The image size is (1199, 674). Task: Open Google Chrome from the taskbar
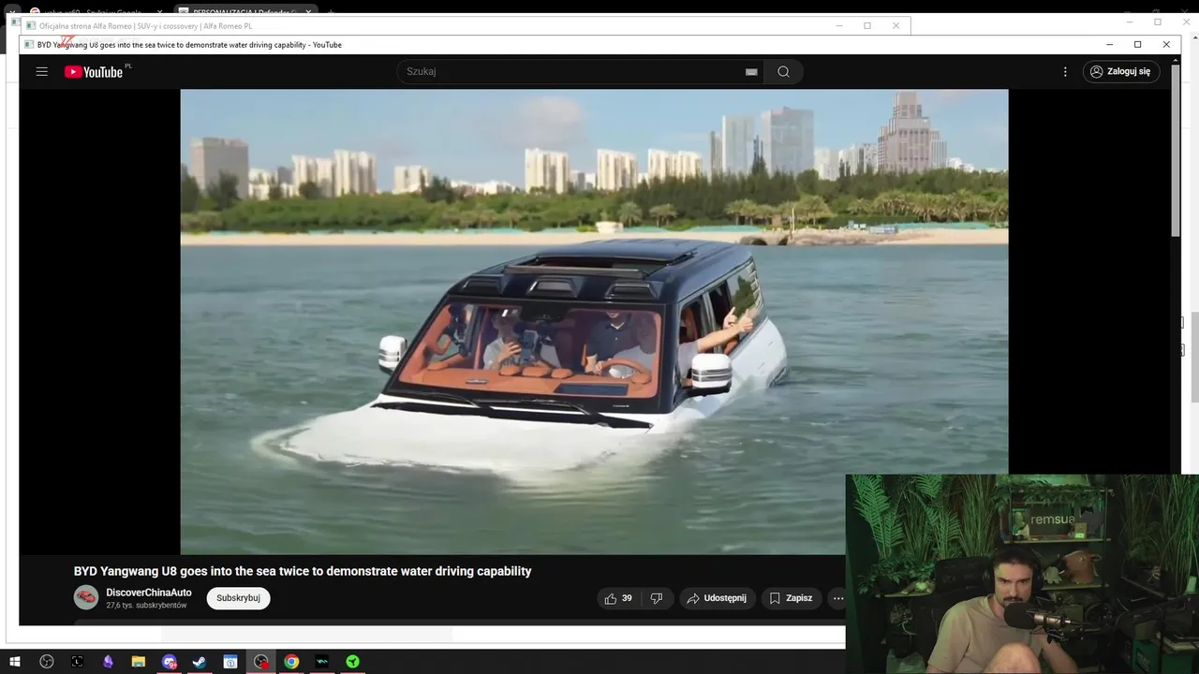tap(291, 662)
